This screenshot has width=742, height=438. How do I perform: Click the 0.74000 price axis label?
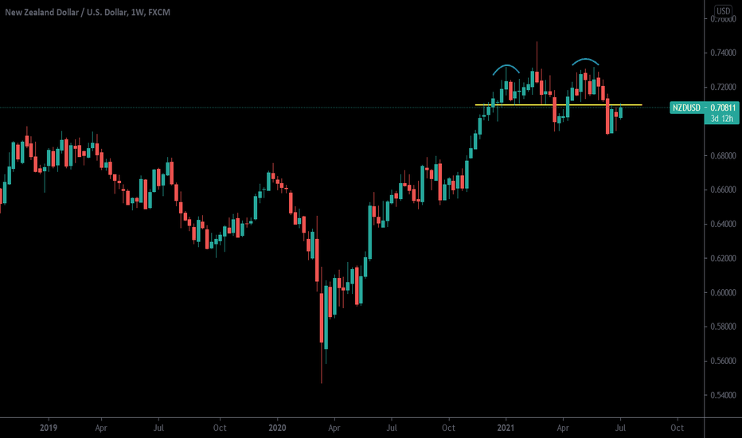(x=723, y=53)
